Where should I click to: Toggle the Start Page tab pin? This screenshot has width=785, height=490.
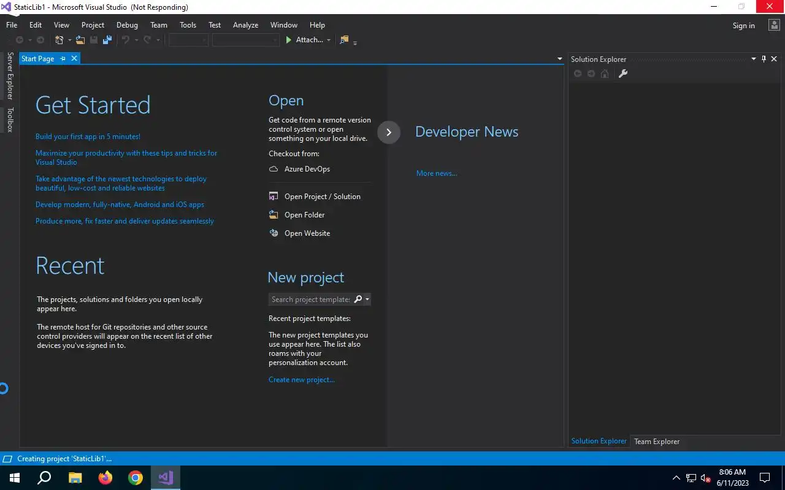(63, 59)
